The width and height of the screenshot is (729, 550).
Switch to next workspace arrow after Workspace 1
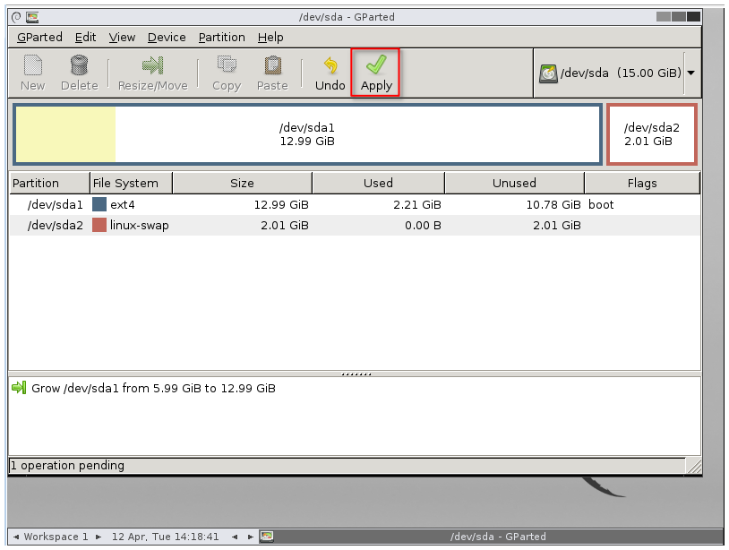[99, 537]
